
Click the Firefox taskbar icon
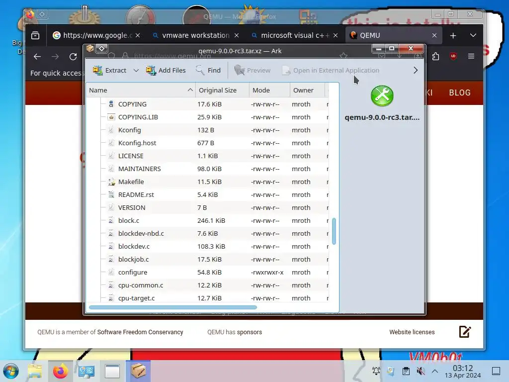60,371
